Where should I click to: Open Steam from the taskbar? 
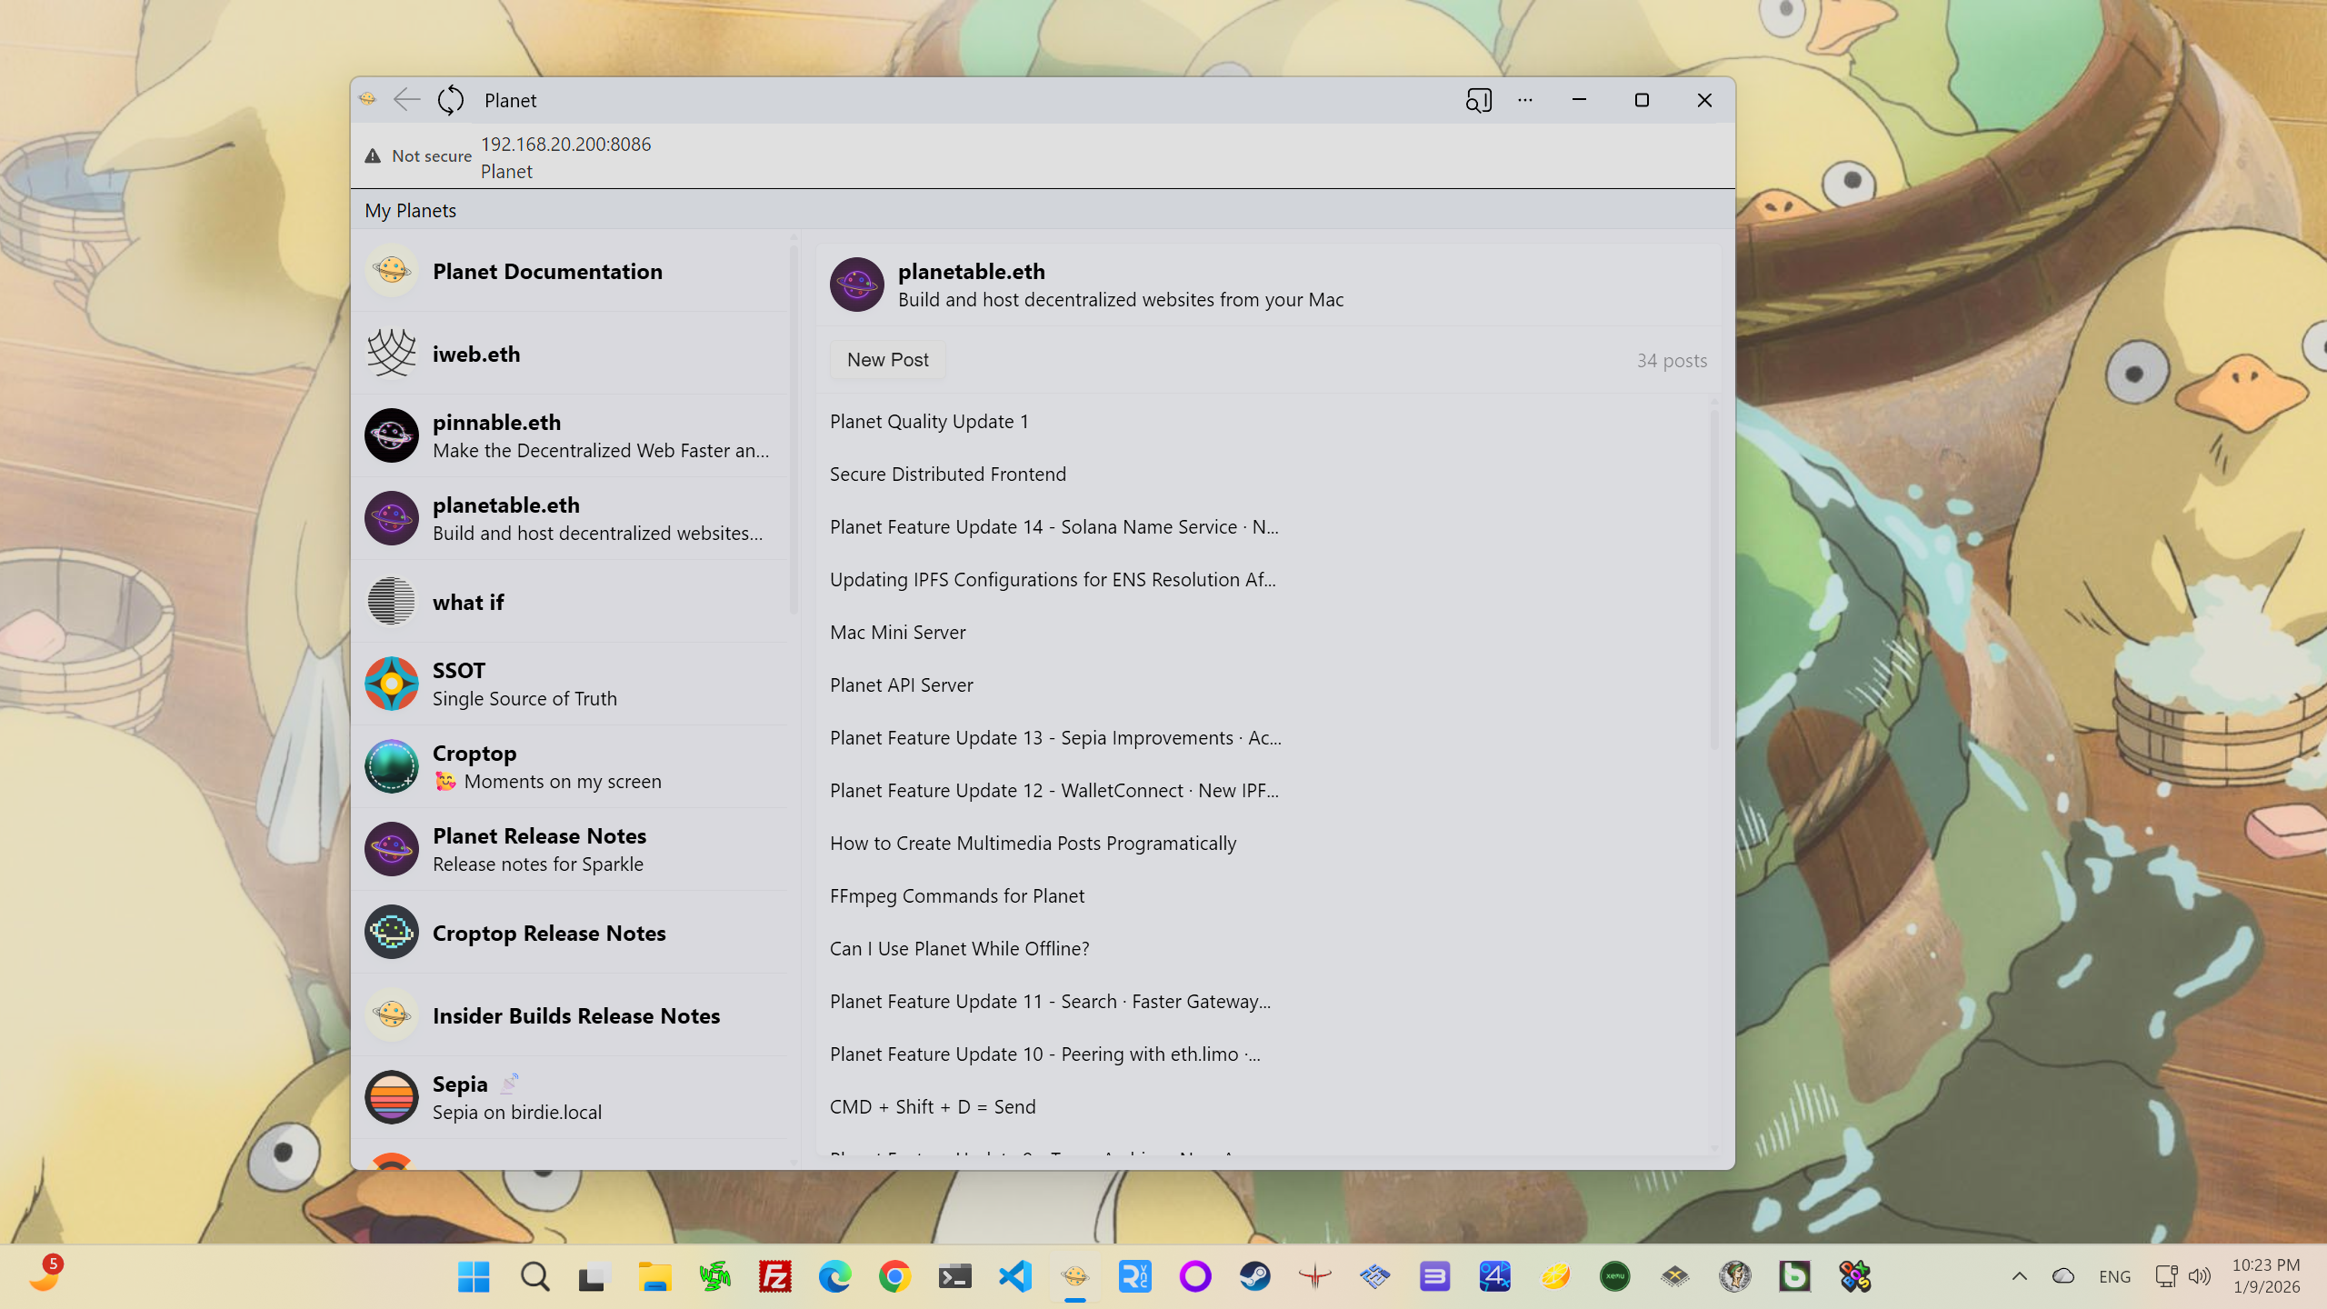(1254, 1276)
